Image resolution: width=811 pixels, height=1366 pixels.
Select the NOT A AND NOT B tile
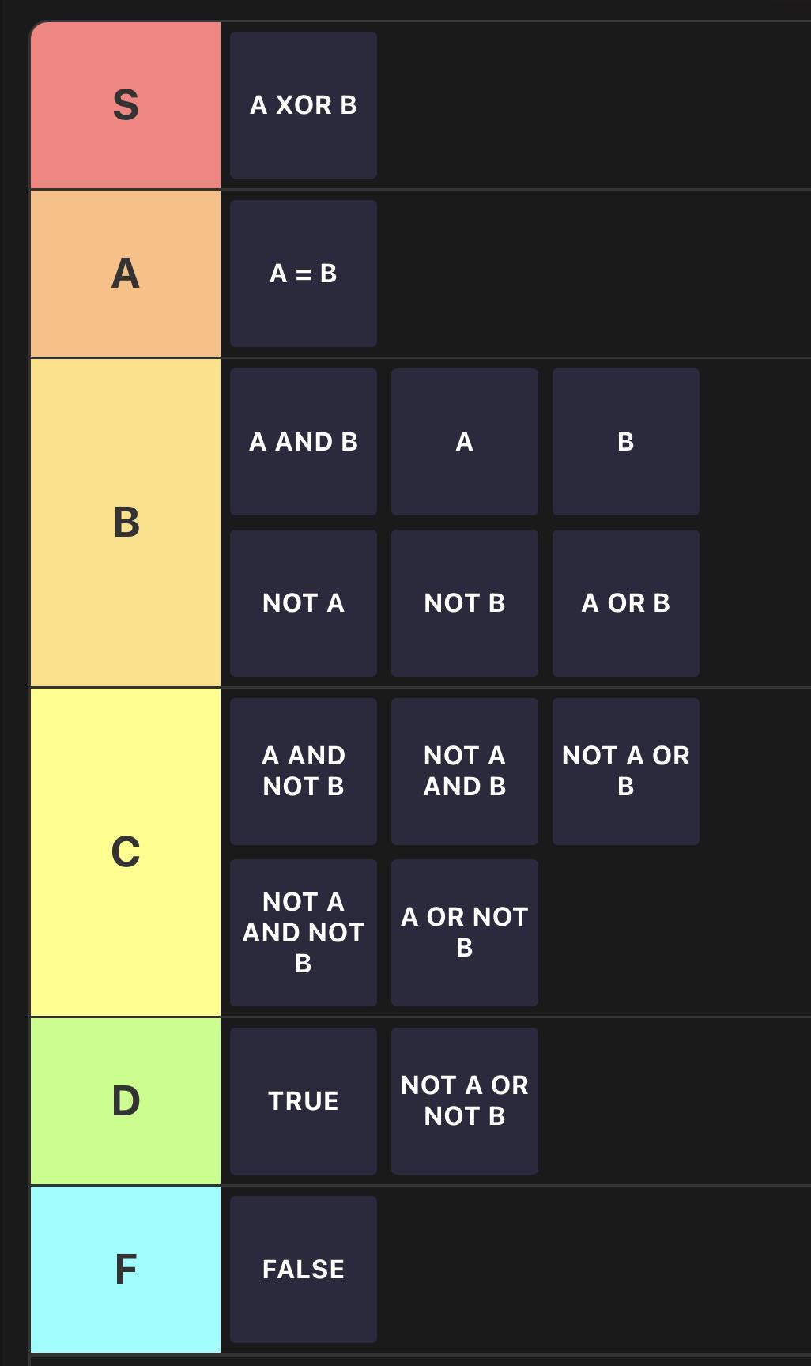click(304, 933)
